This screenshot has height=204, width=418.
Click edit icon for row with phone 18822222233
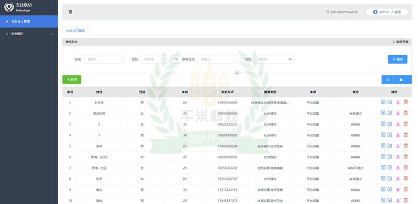(x=390, y=124)
